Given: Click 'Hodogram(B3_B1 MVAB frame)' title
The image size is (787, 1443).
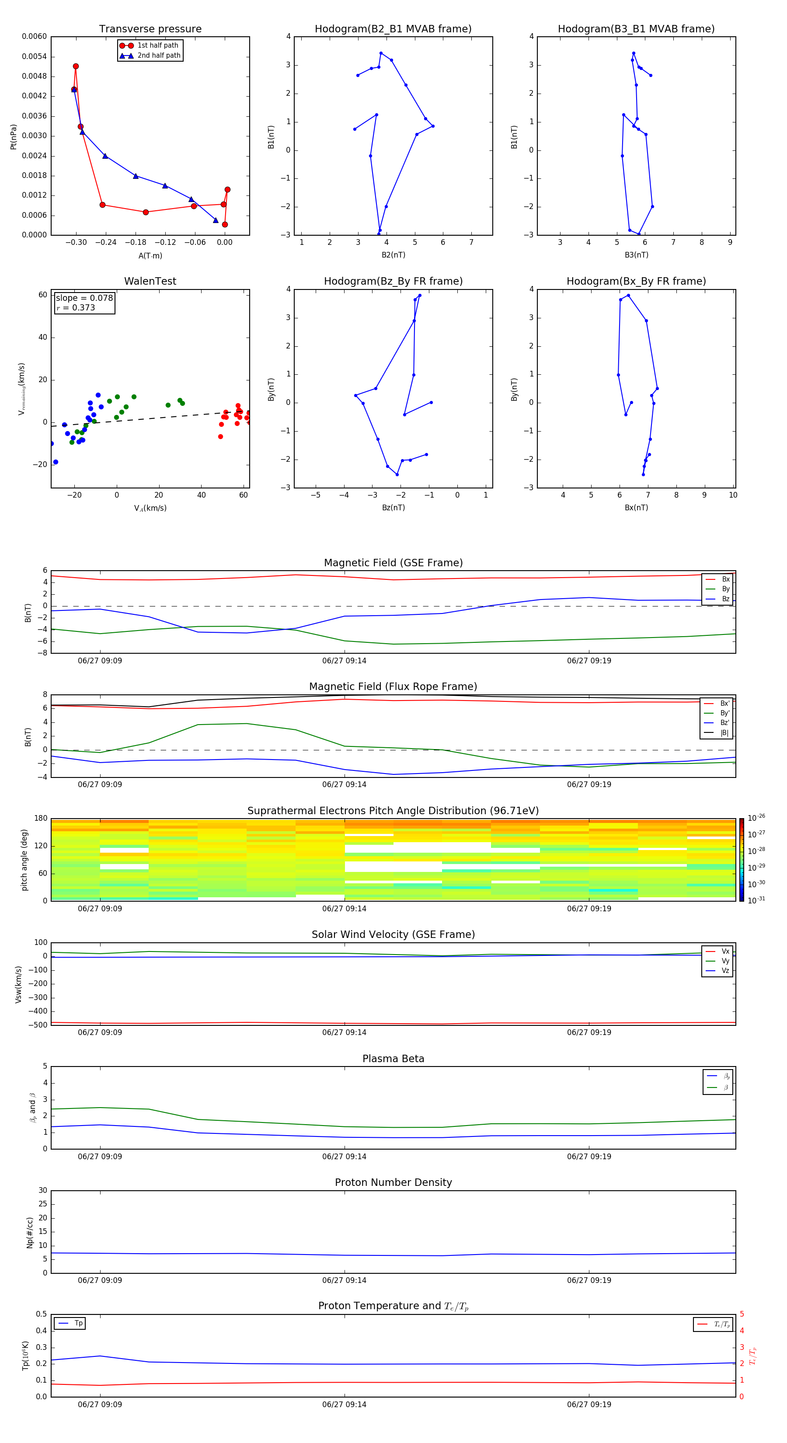Looking at the screenshot, I should [636, 28].
